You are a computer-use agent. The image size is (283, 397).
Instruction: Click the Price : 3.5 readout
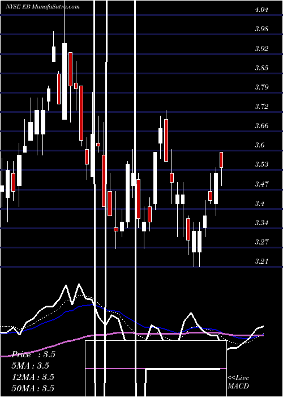(x=33, y=354)
